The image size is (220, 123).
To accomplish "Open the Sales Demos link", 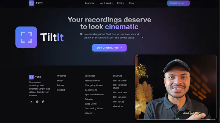I will [91, 104].
